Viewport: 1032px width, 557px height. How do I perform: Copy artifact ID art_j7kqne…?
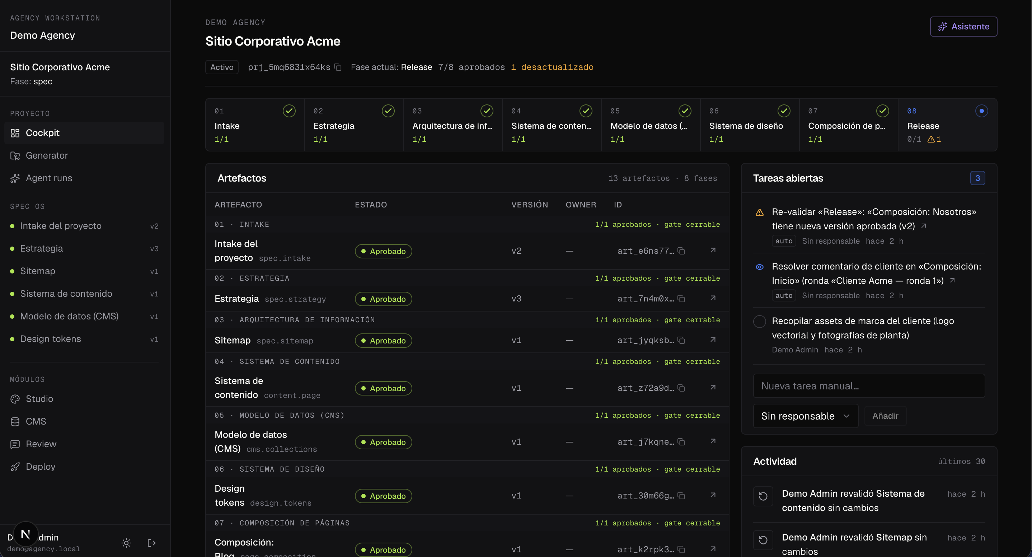(681, 441)
